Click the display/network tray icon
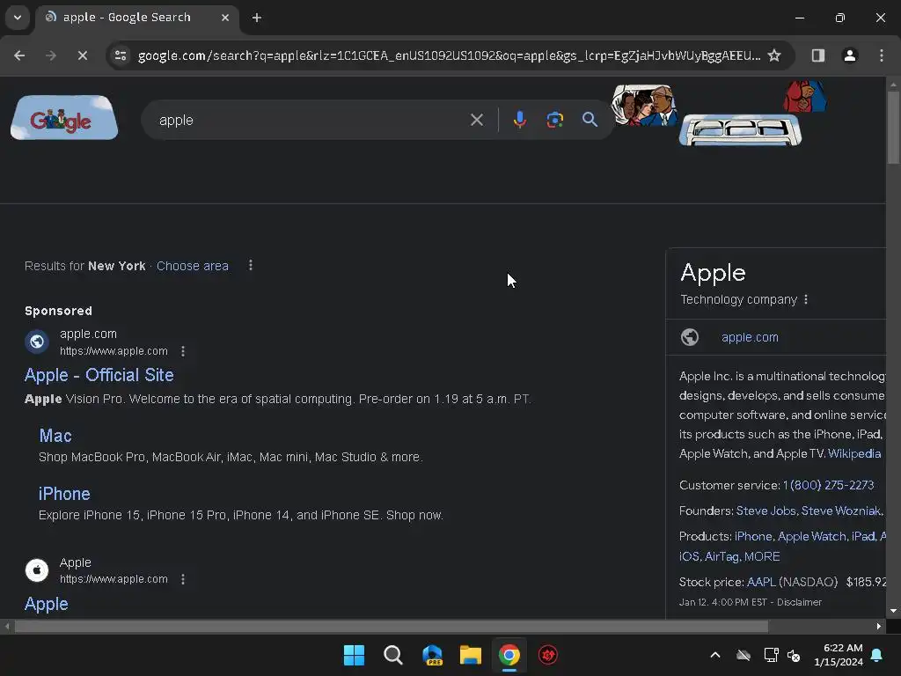This screenshot has height=676, width=901. coord(771,655)
